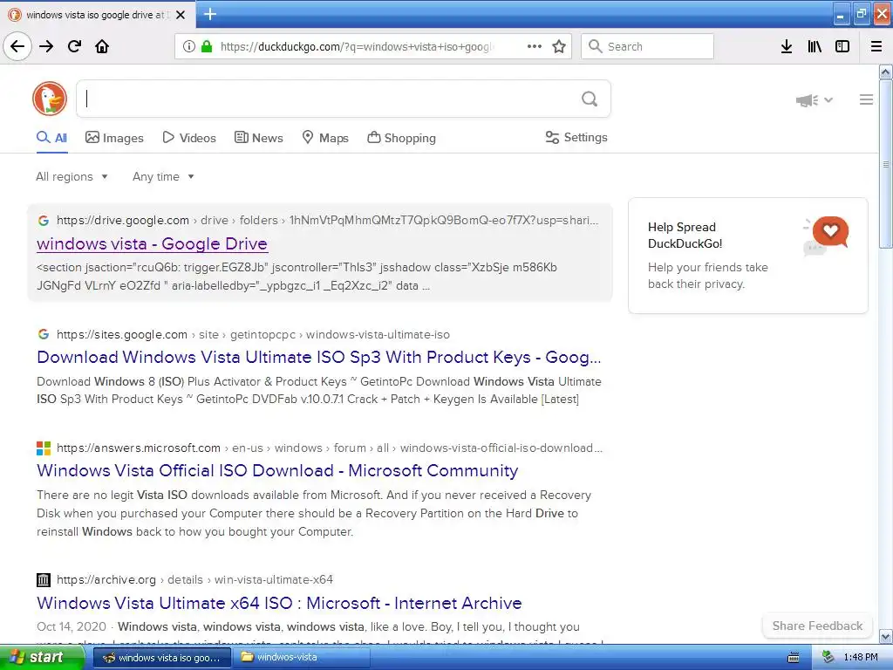
Task: Switch to windwos-vista folder taskbar item
Action: click(x=301, y=658)
